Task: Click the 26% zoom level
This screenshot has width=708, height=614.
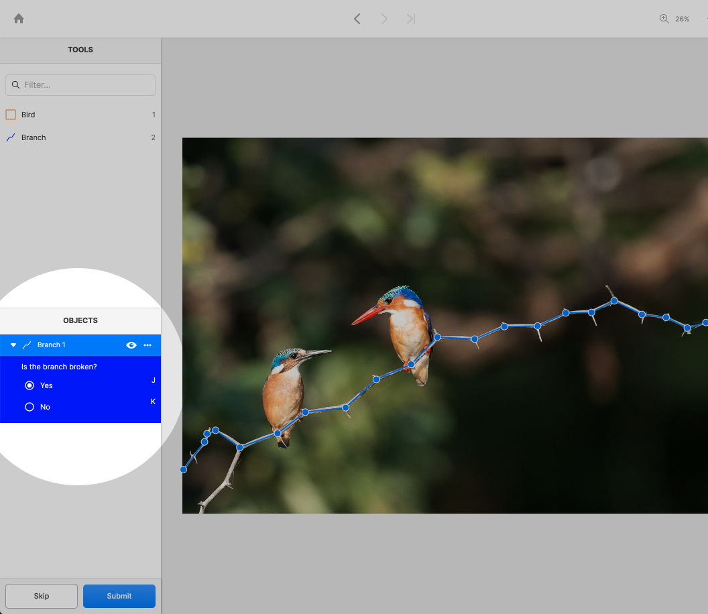Action: (x=682, y=19)
